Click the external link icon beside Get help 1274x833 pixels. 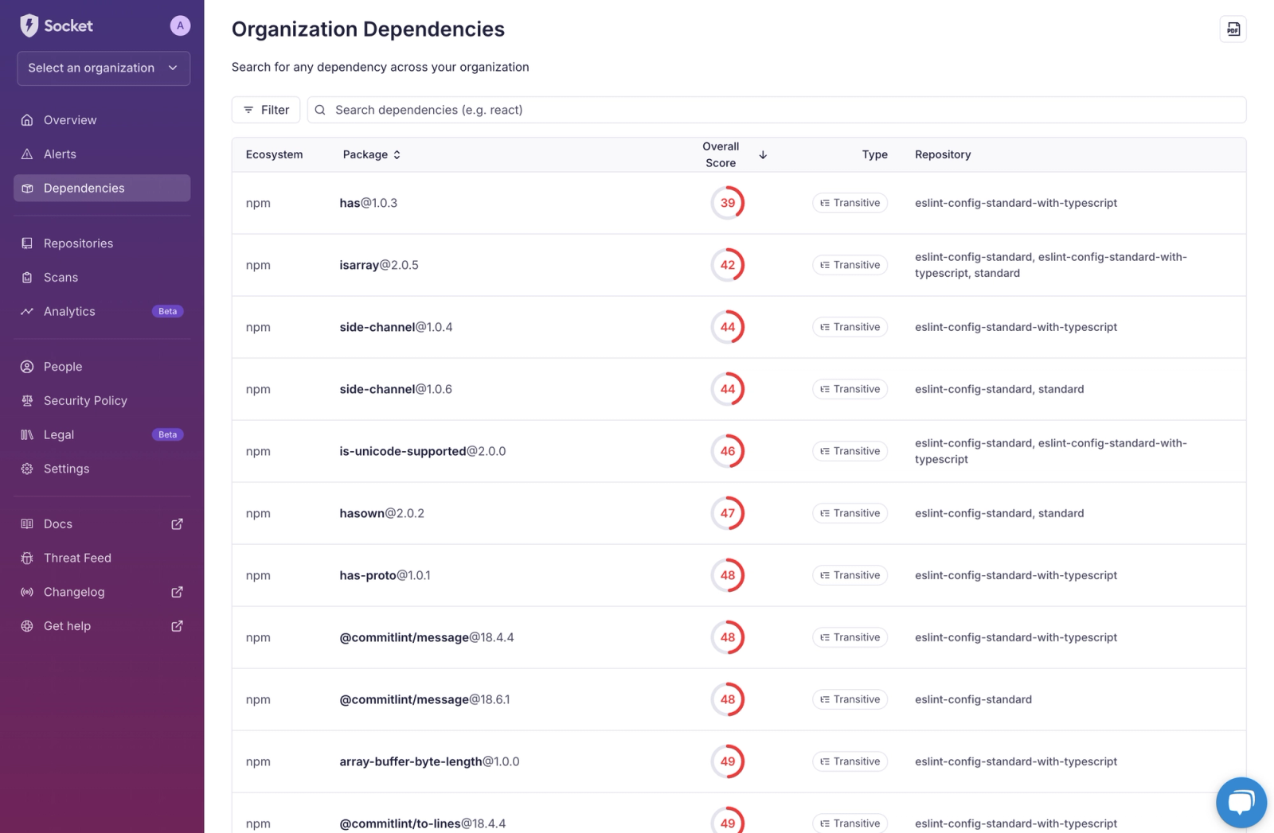click(x=177, y=626)
